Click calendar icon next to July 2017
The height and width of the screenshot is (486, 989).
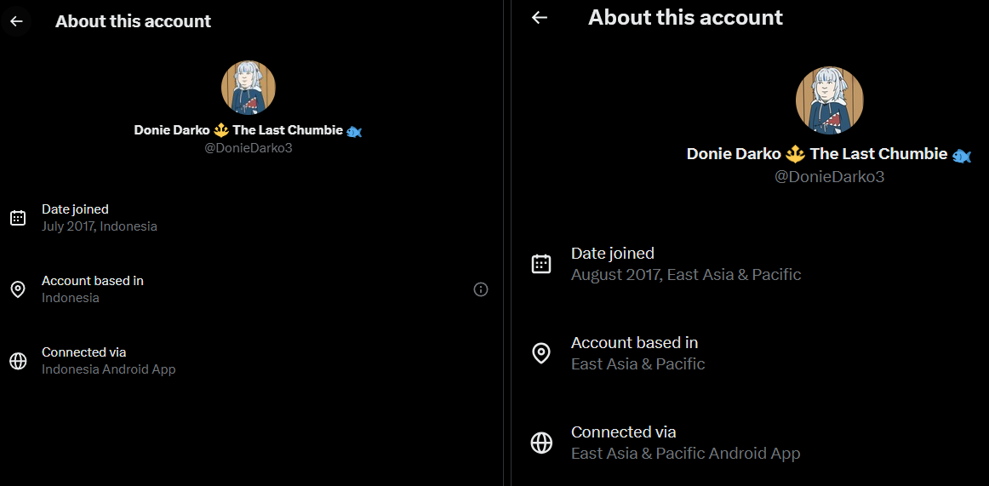[18, 218]
